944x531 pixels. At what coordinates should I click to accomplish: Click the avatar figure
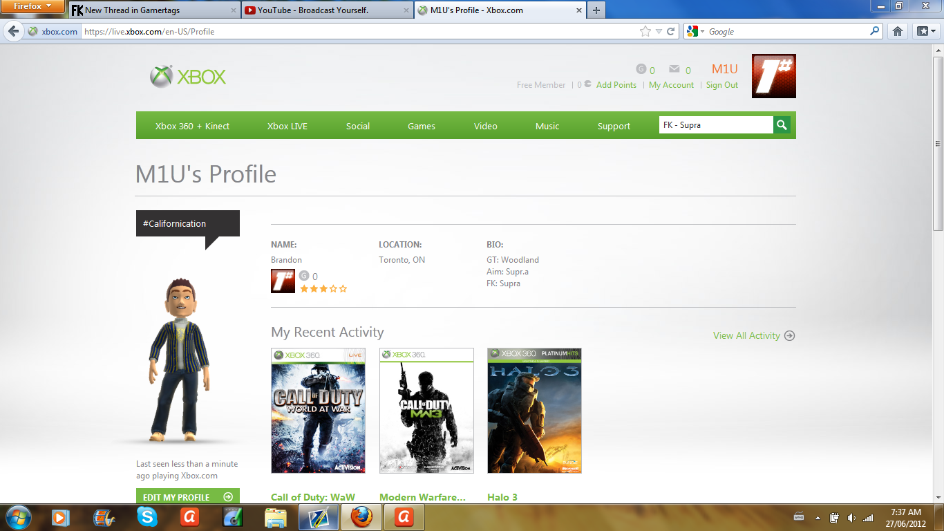pos(178,360)
